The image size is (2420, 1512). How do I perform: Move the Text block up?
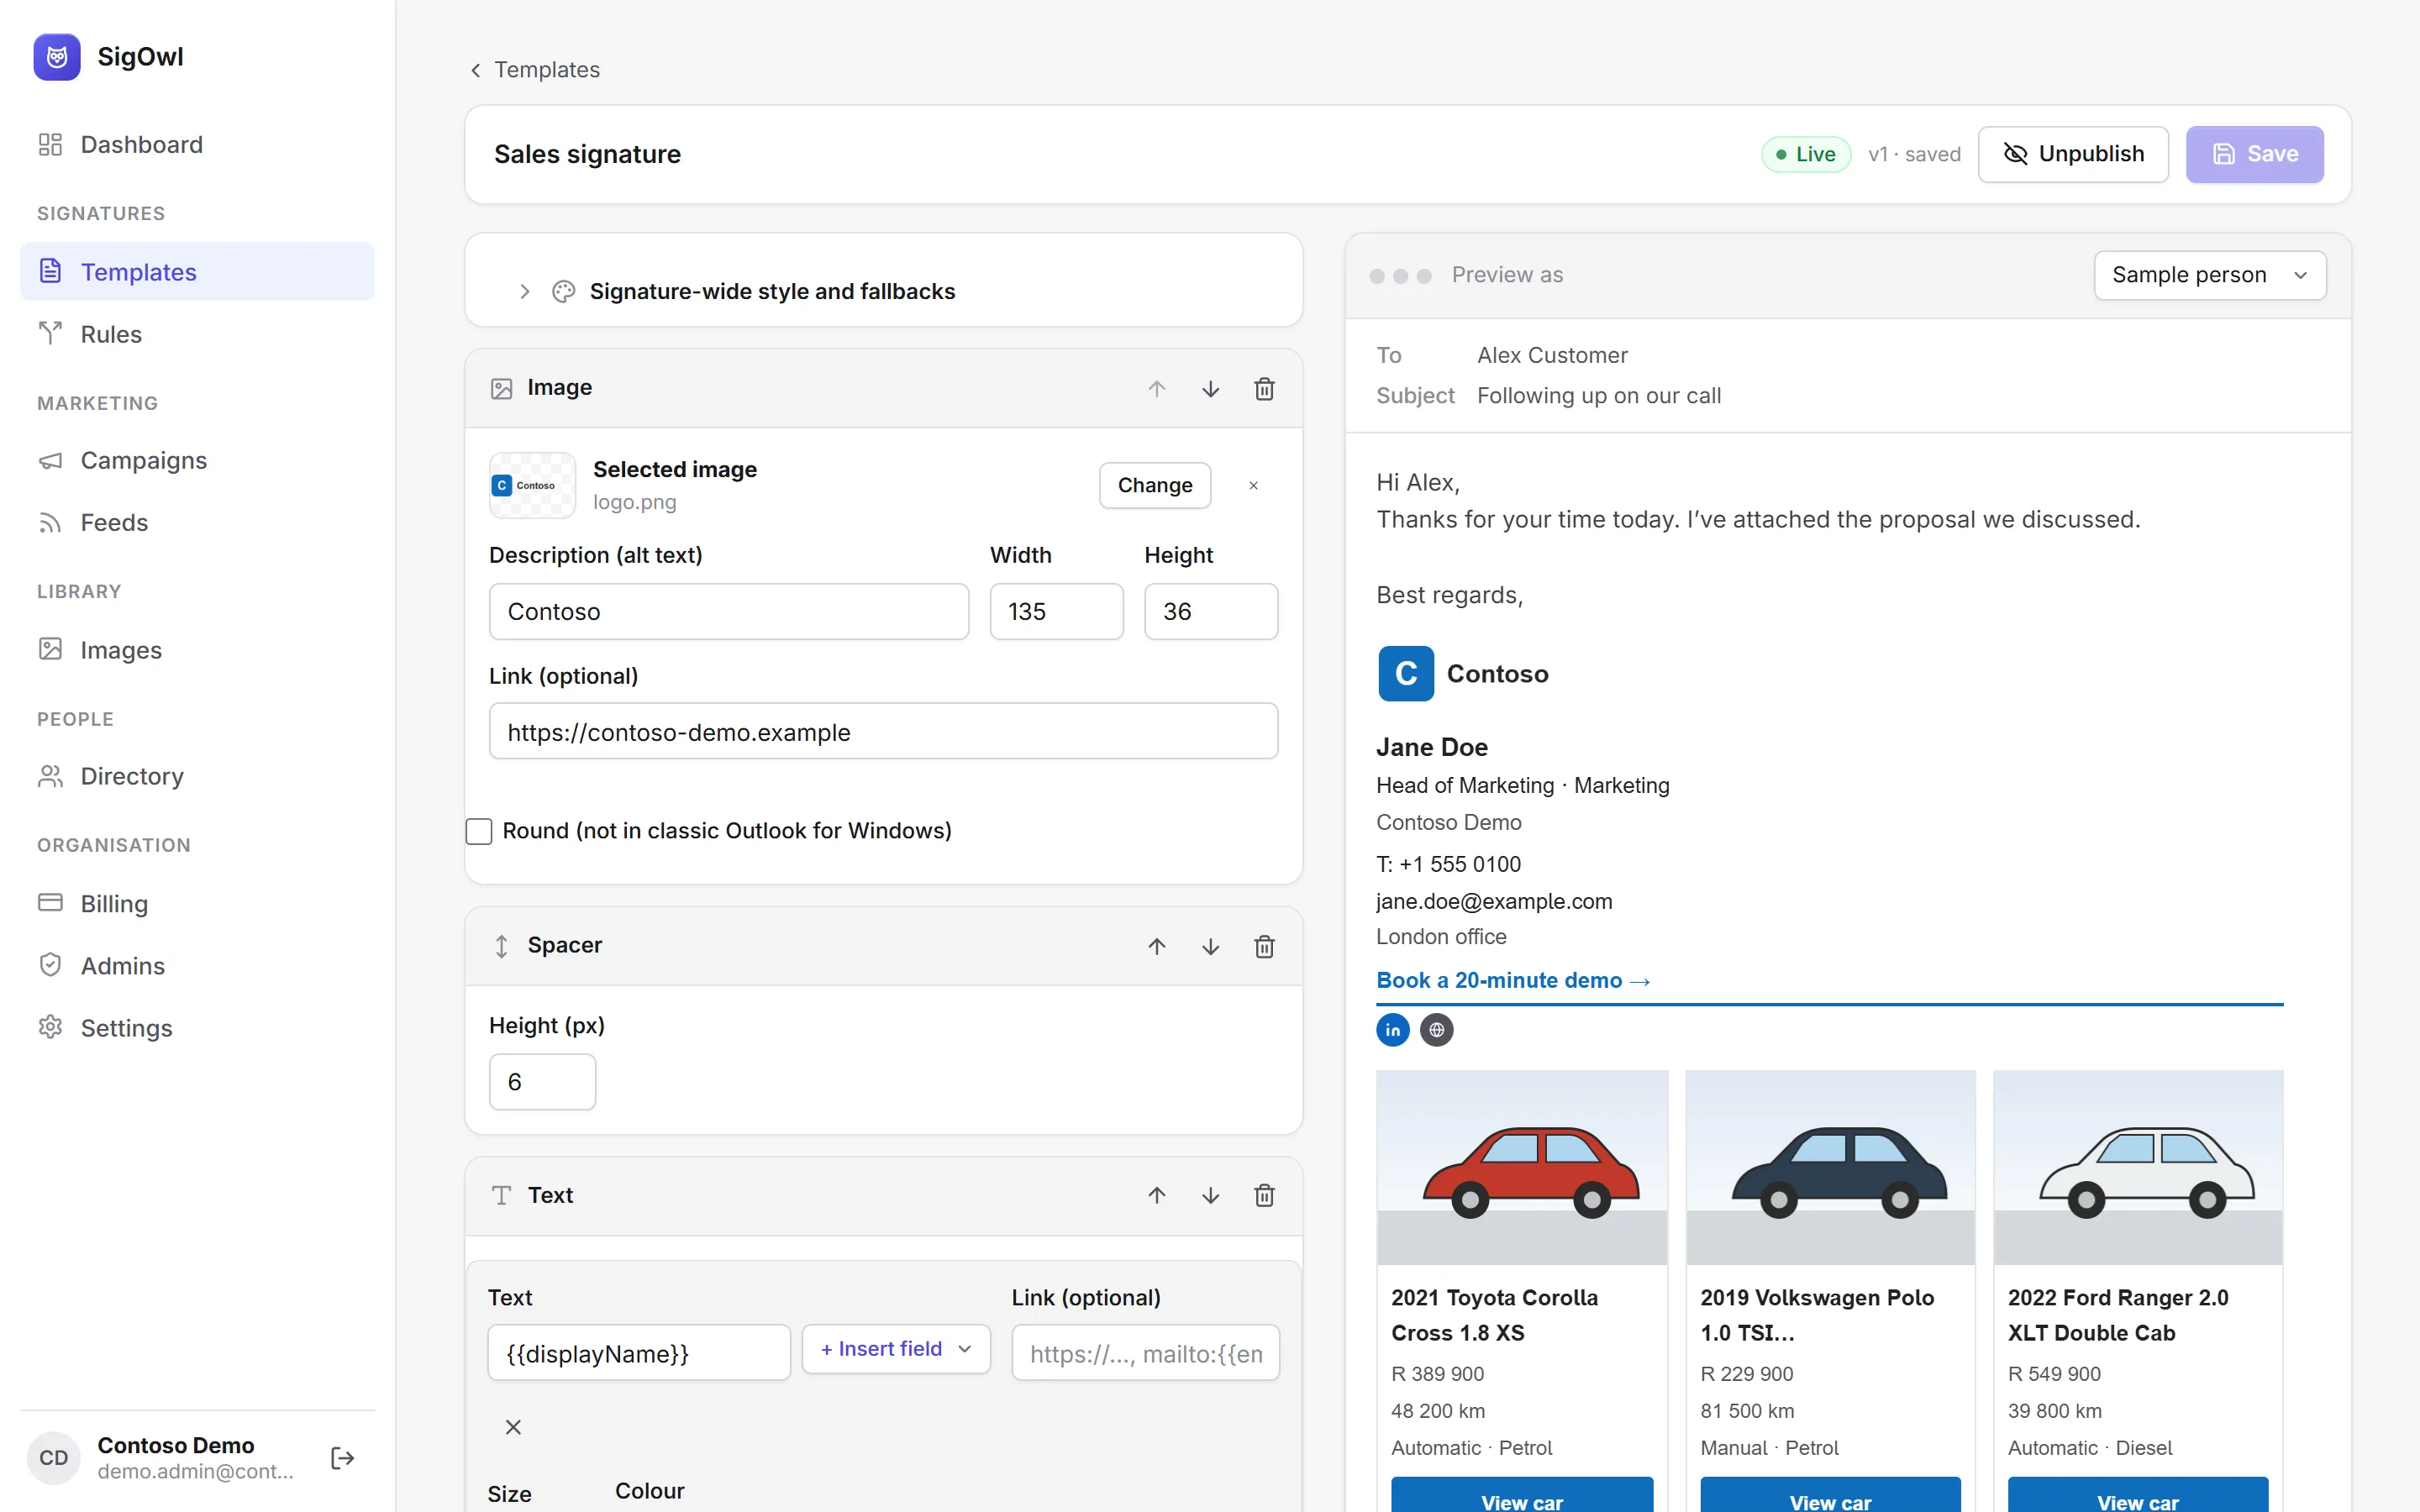tap(1156, 1195)
